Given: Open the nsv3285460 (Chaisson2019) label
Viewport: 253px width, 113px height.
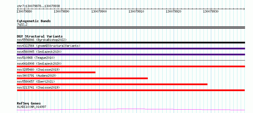Looking at the screenshot, I should 38,70.
